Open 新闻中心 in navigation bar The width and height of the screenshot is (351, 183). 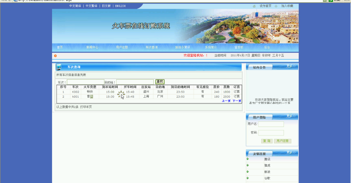click(92, 47)
